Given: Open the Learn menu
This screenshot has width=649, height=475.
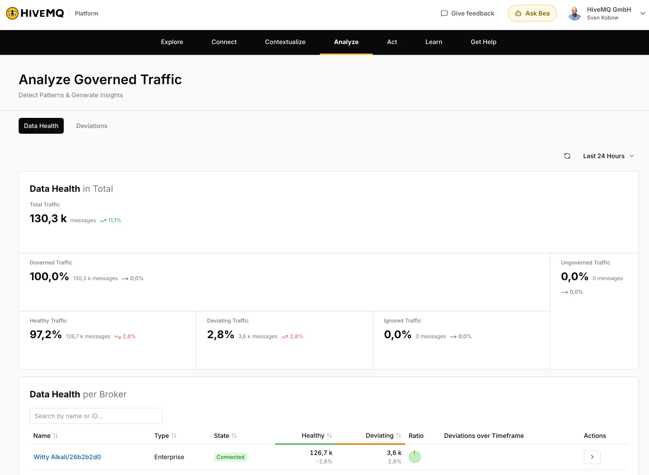Looking at the screenshot, I should [x=434, y=42].
